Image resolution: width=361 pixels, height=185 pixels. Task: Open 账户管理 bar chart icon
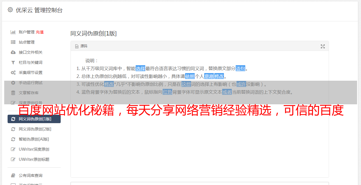tap(13, 32)
